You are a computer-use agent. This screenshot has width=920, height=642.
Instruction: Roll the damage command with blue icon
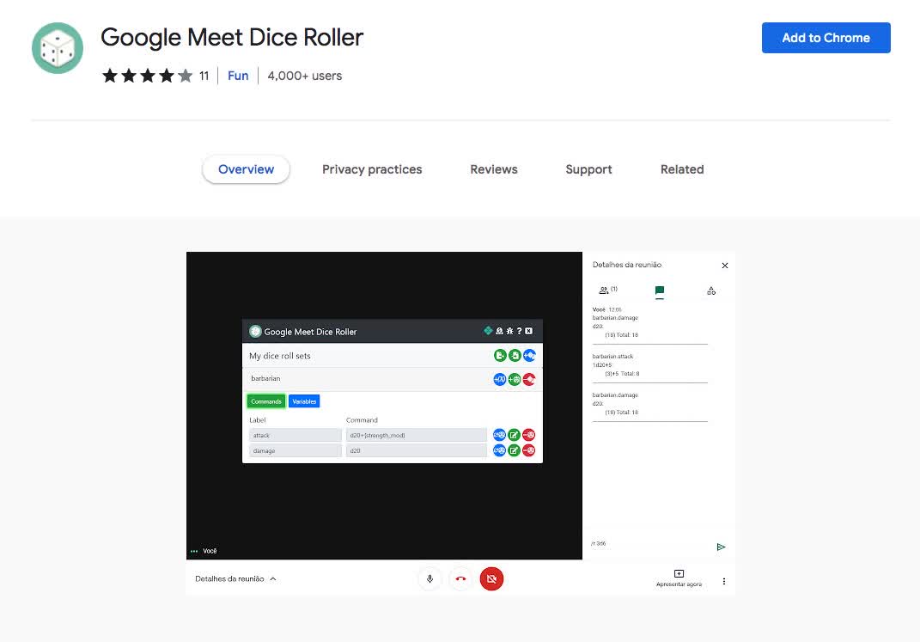click(x=499, y=450)
